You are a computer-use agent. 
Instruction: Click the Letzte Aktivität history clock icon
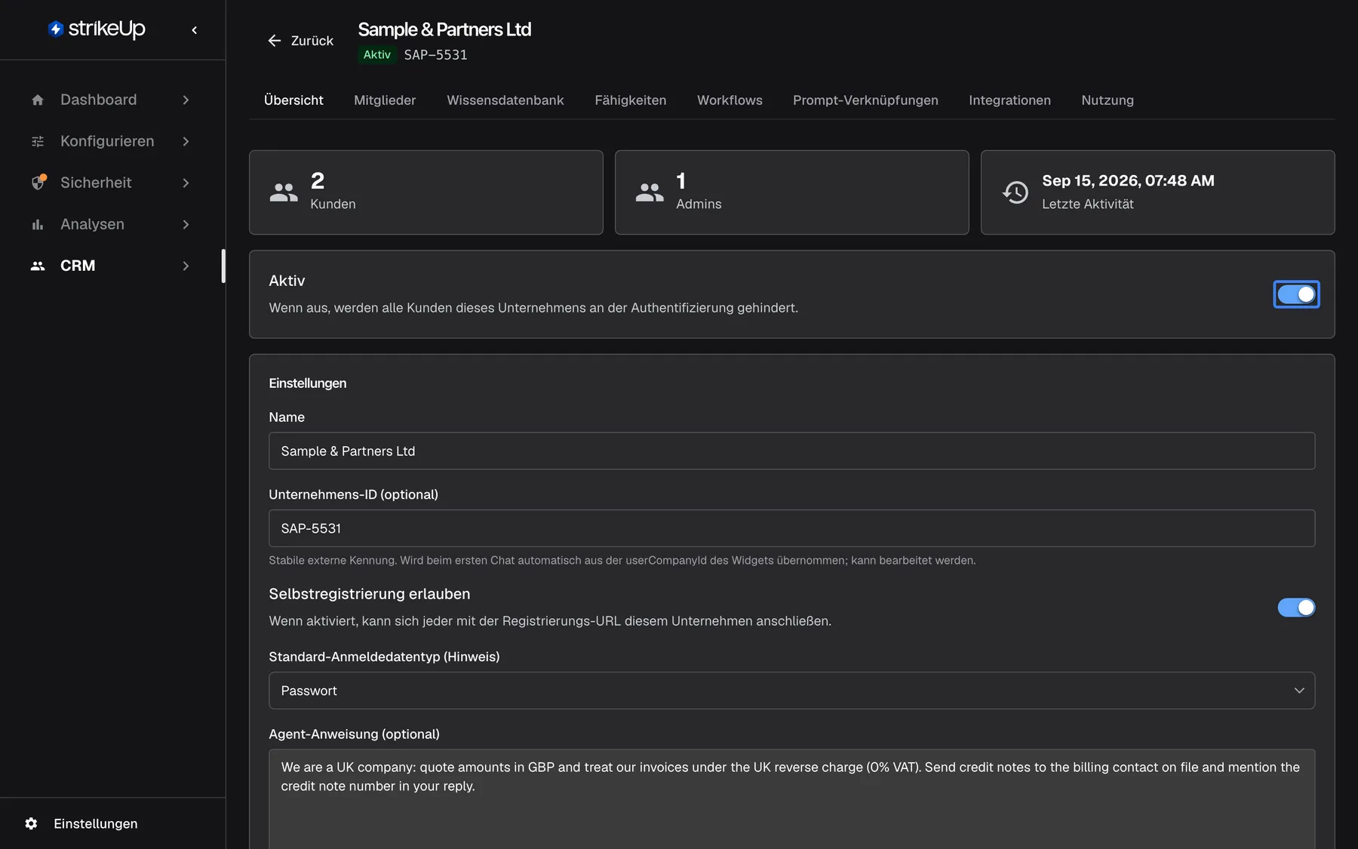click(1015, 192)
